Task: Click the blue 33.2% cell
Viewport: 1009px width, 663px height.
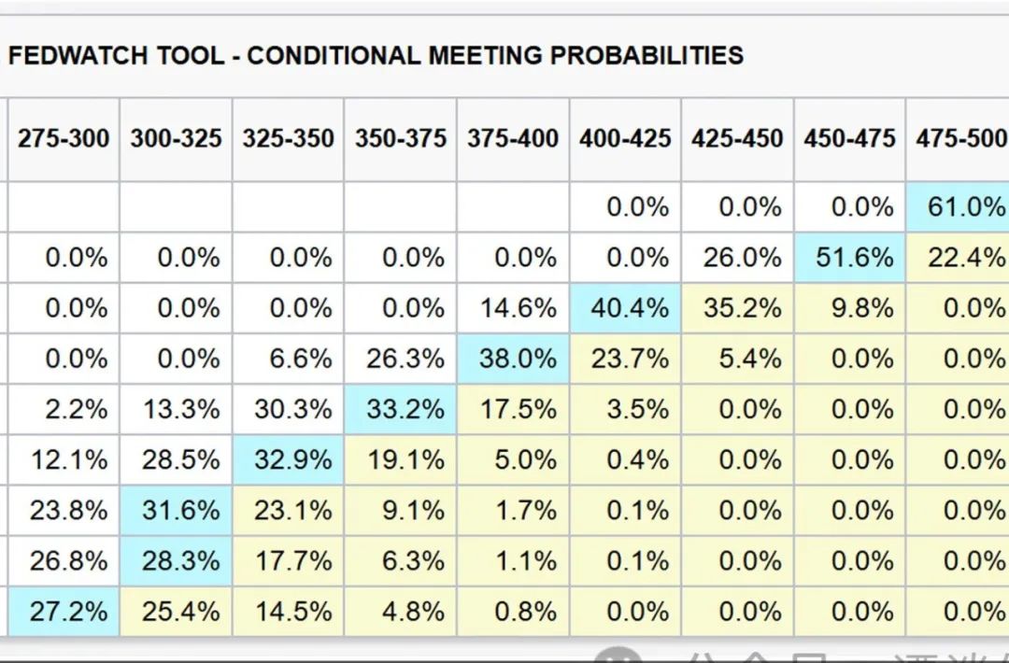Action: tap(405, 409)
